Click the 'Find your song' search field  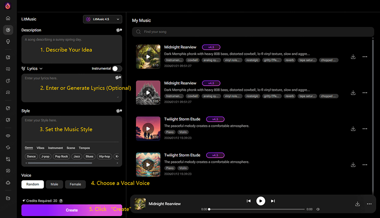tap(253, 32)
